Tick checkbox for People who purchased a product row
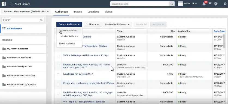Screen dimensions: 228x104 point(58,84)
